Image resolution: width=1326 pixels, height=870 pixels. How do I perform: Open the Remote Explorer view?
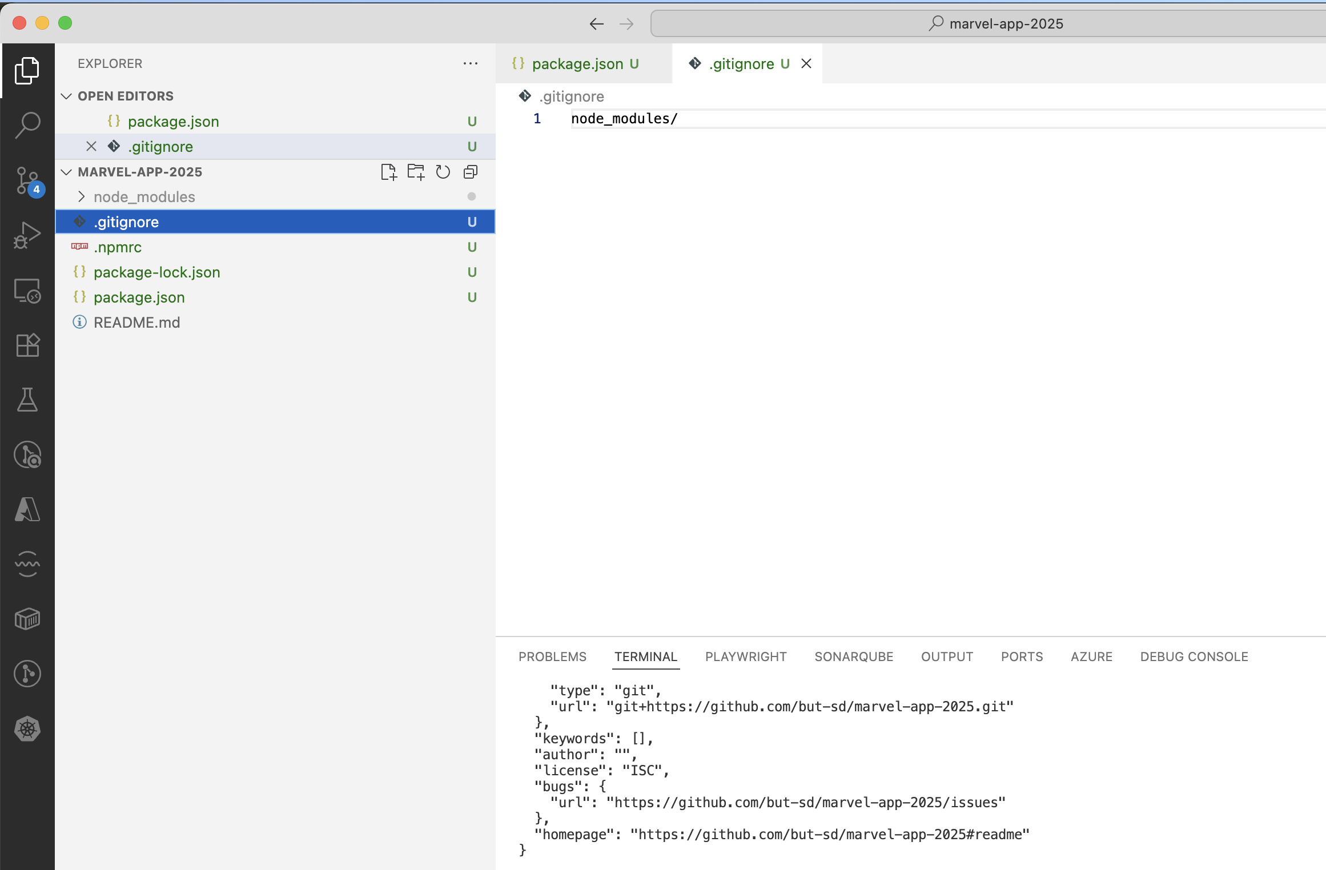pos(27,291)
